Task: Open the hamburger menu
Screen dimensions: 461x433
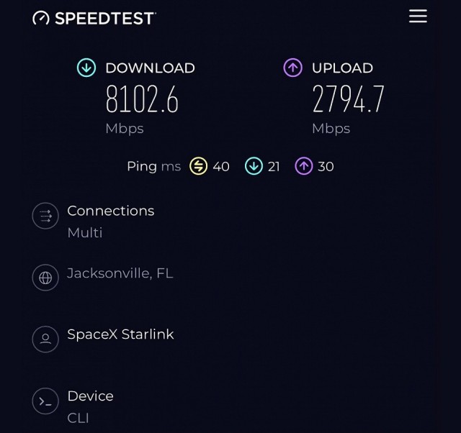Action: [418, 16]
